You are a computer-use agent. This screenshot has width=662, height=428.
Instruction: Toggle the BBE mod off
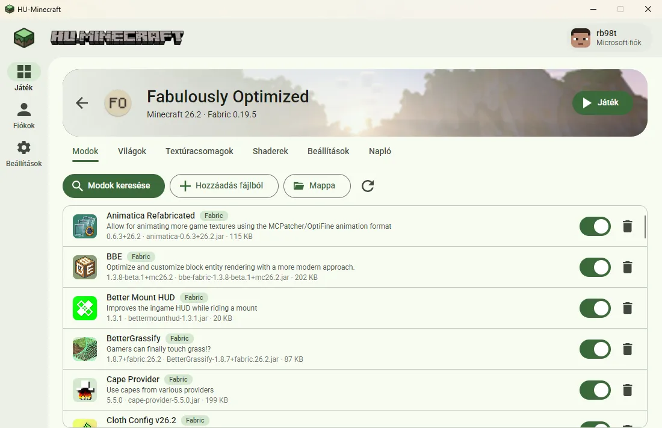tap(595, 267)
